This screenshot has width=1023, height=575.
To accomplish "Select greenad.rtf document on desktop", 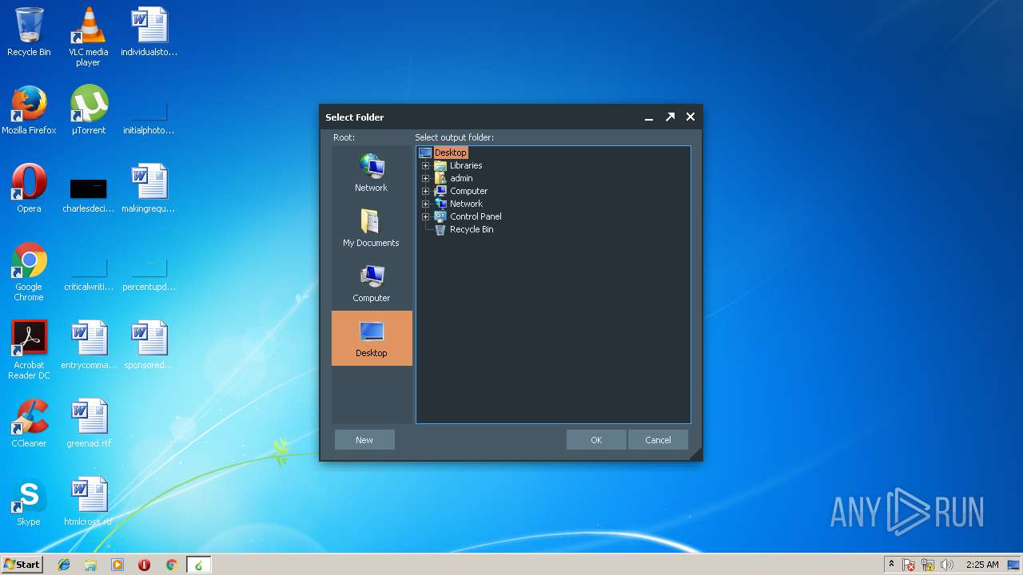I will point(88,423).
